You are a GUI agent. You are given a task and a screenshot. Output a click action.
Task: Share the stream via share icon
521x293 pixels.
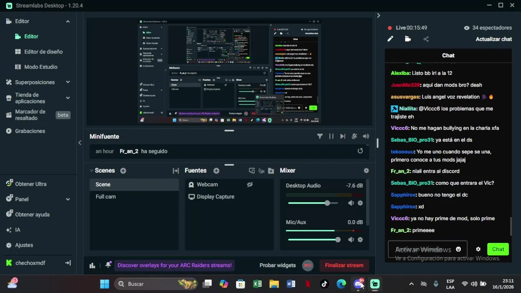[426, 39]
